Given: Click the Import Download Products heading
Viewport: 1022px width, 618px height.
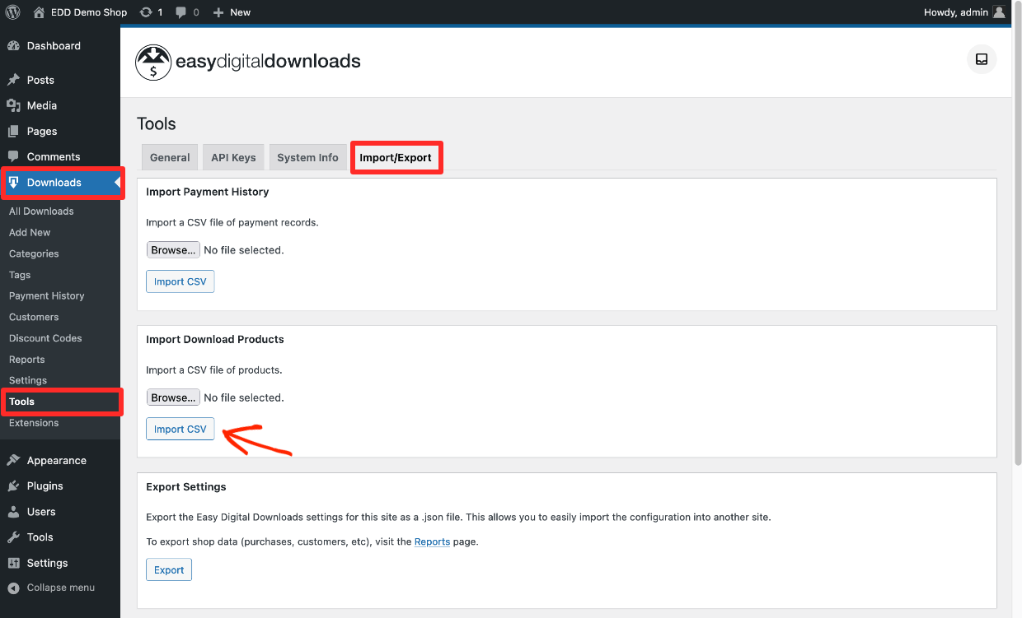Looking at the screenshot, I should [x=215, y=339].
